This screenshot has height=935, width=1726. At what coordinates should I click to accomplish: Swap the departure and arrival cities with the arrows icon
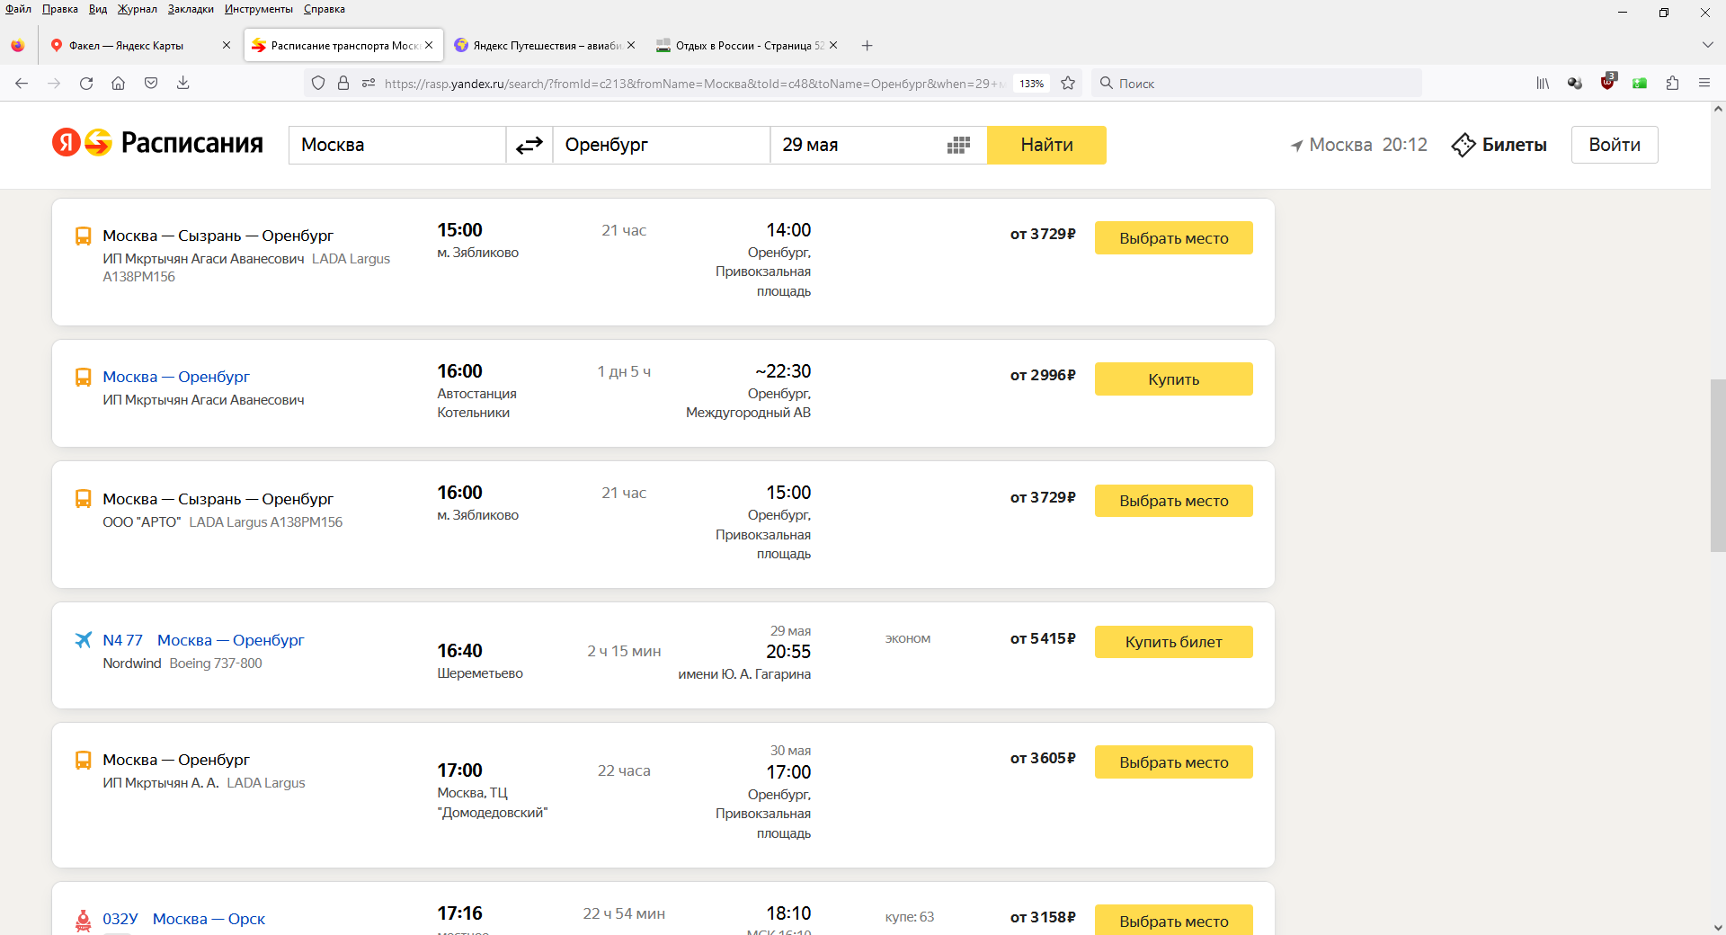coord(529,145)
